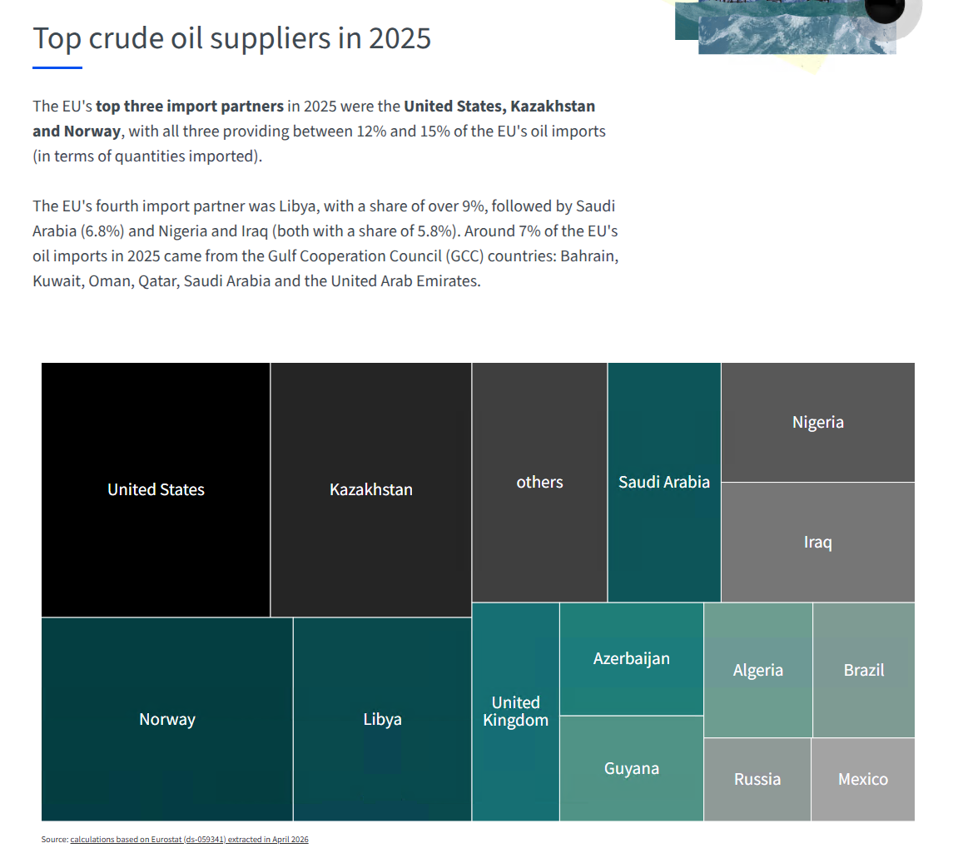This screenshot has height=858, width=958.
Task: Pick the Saudi Arabia treemap tile
Action: 664,483
